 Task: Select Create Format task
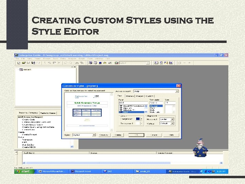click(x=29, y=135)
